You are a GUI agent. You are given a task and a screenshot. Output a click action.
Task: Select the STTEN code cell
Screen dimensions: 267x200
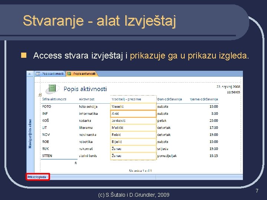47,156
